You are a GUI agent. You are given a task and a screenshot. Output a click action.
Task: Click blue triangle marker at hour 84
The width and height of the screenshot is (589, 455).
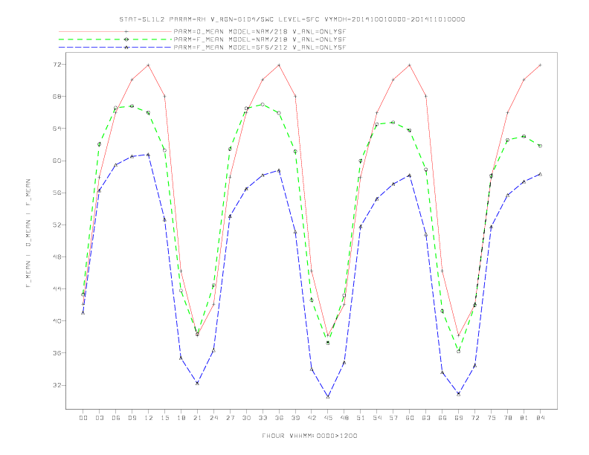[540, 174]
